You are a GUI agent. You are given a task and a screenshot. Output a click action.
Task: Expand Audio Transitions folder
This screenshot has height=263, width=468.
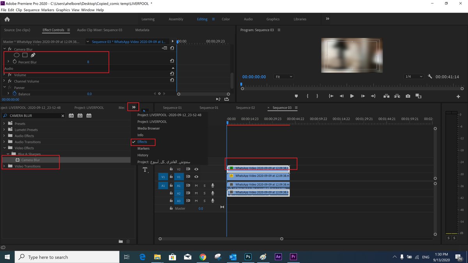(4, 142)
